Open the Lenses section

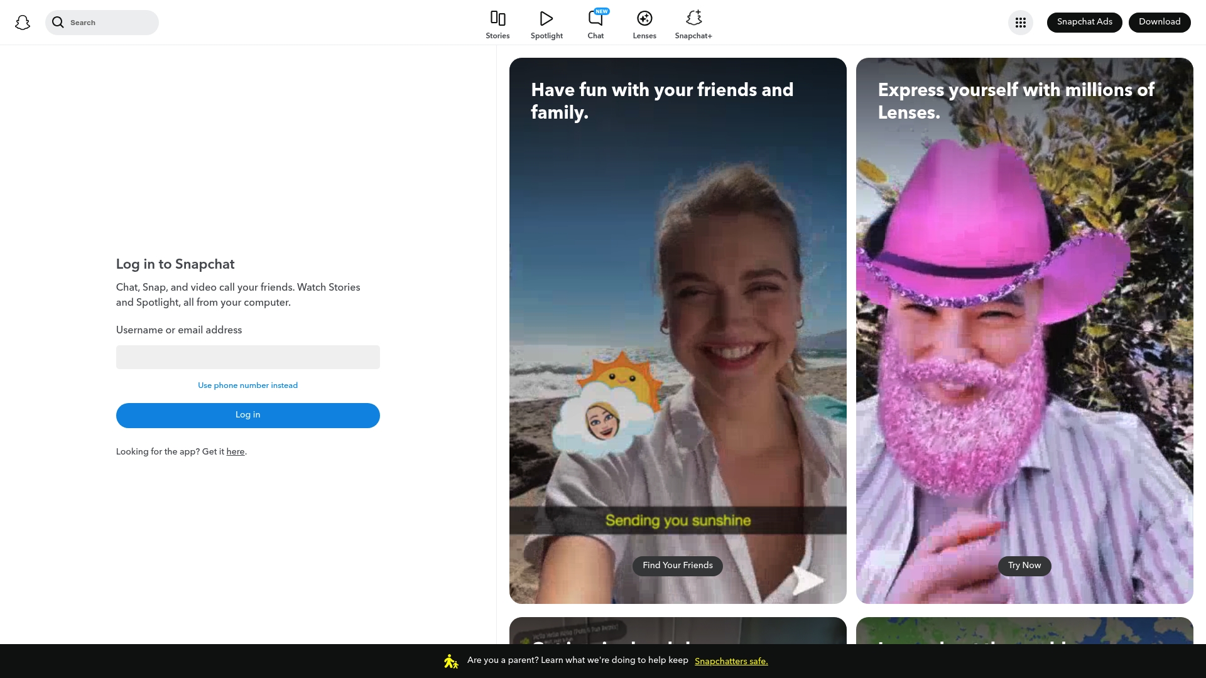[x=644, y=18]
